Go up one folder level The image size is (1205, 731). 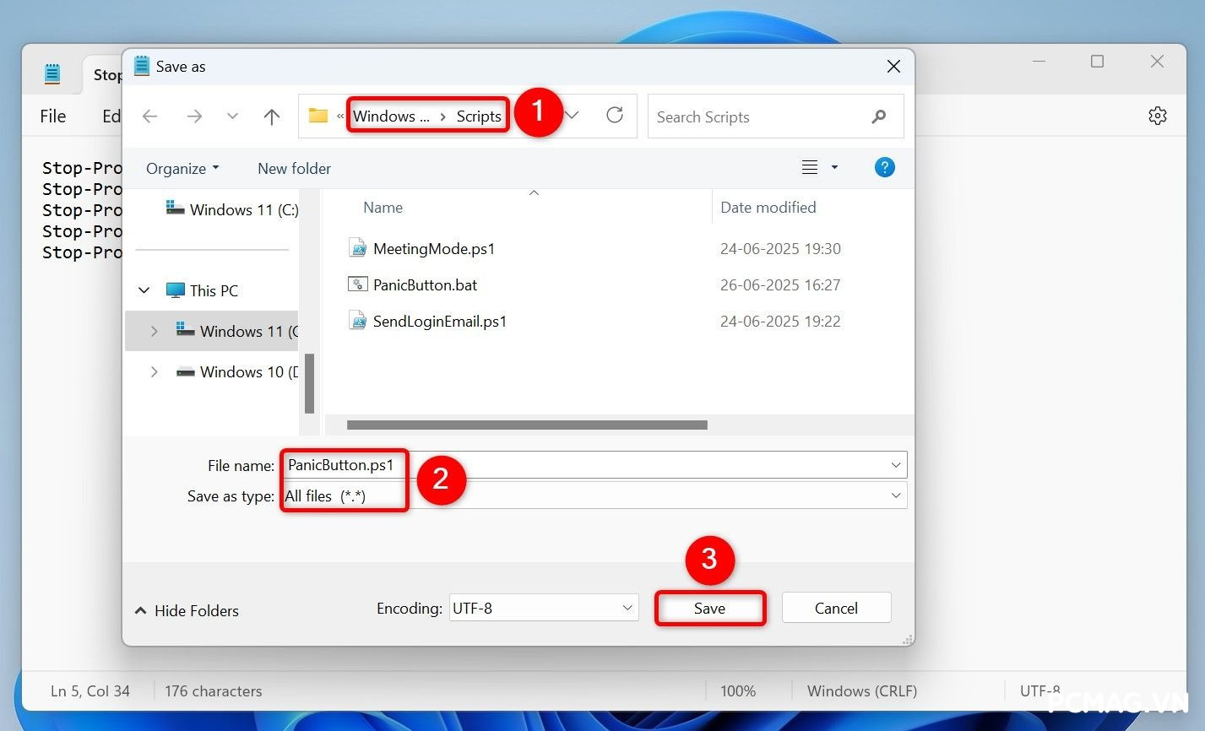[x=271, y=116]
